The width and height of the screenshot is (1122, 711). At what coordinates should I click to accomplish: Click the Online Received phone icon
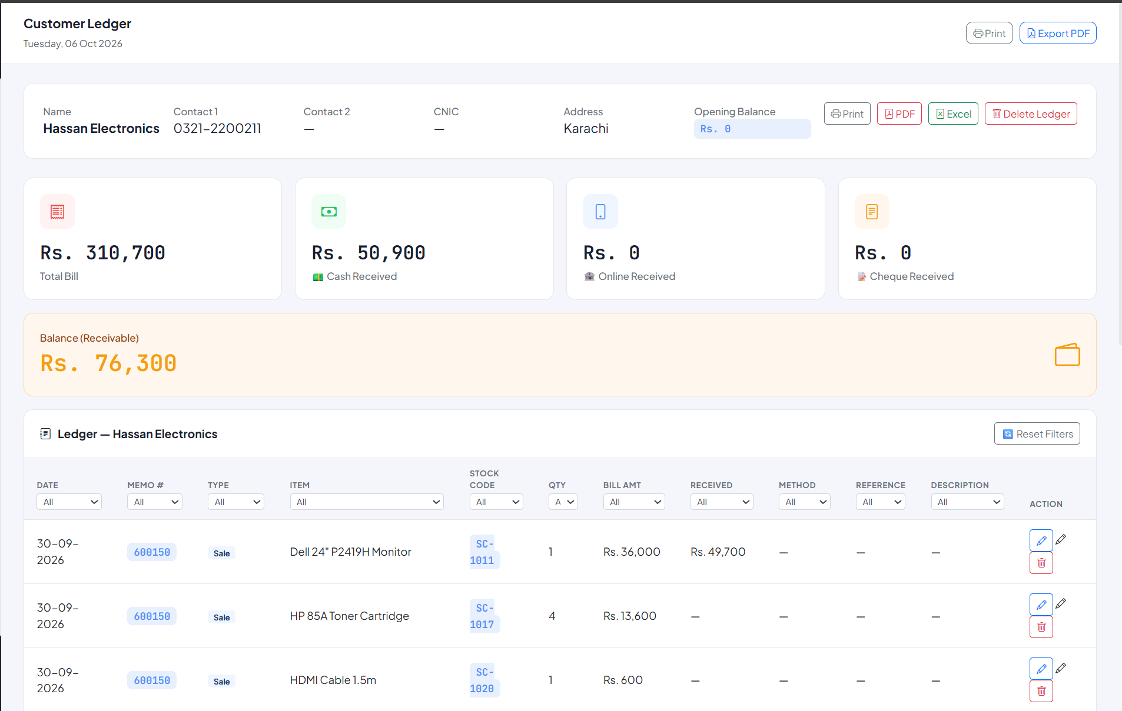pos(600,211)
